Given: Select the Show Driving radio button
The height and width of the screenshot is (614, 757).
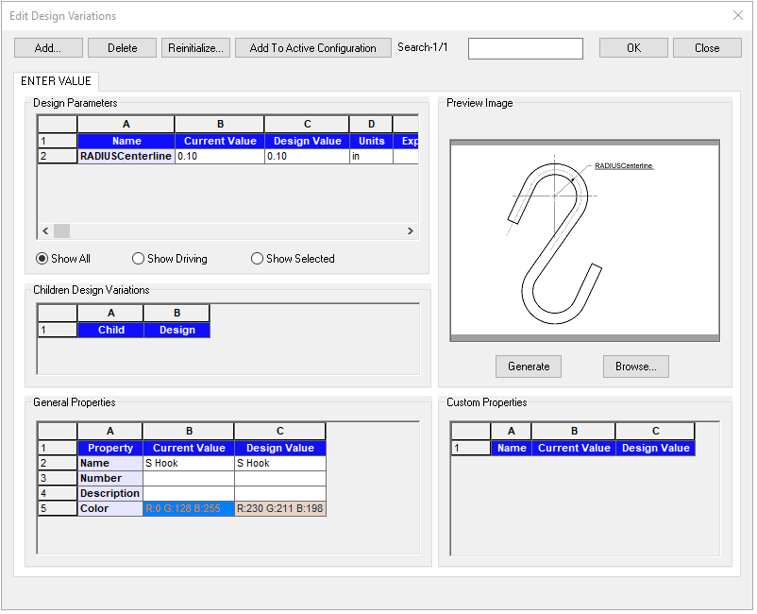Looking at the screenshot, I should pos(139,259).
